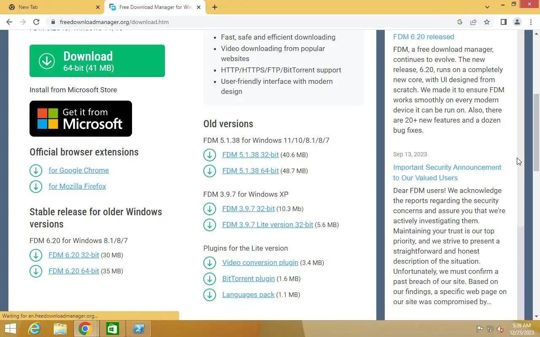The image size is (540, 337).
Task: Download FDM 5.1.38 32-bit
Action: point(251,155)
